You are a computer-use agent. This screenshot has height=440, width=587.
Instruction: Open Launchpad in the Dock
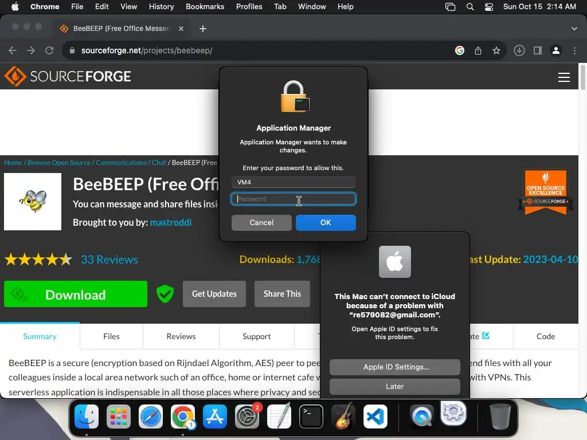pos(119,417)
